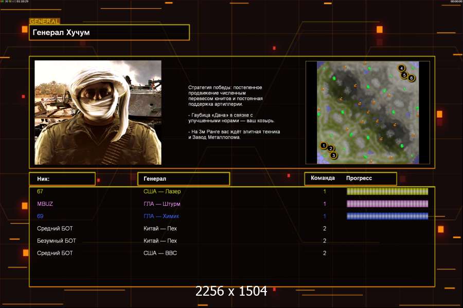Click the general's portrait image

pos(98,112)
